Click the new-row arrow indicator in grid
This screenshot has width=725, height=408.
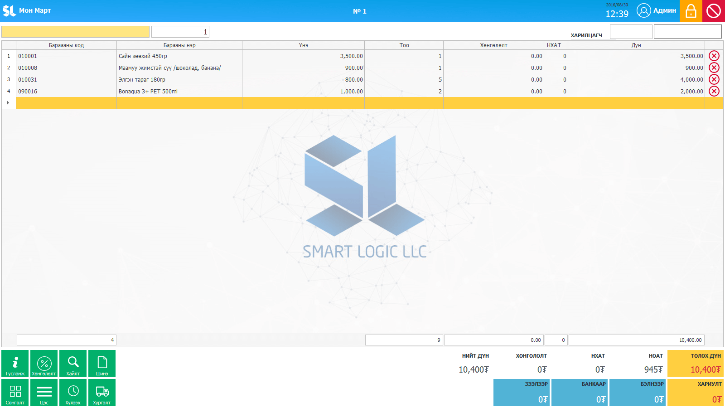8,102
